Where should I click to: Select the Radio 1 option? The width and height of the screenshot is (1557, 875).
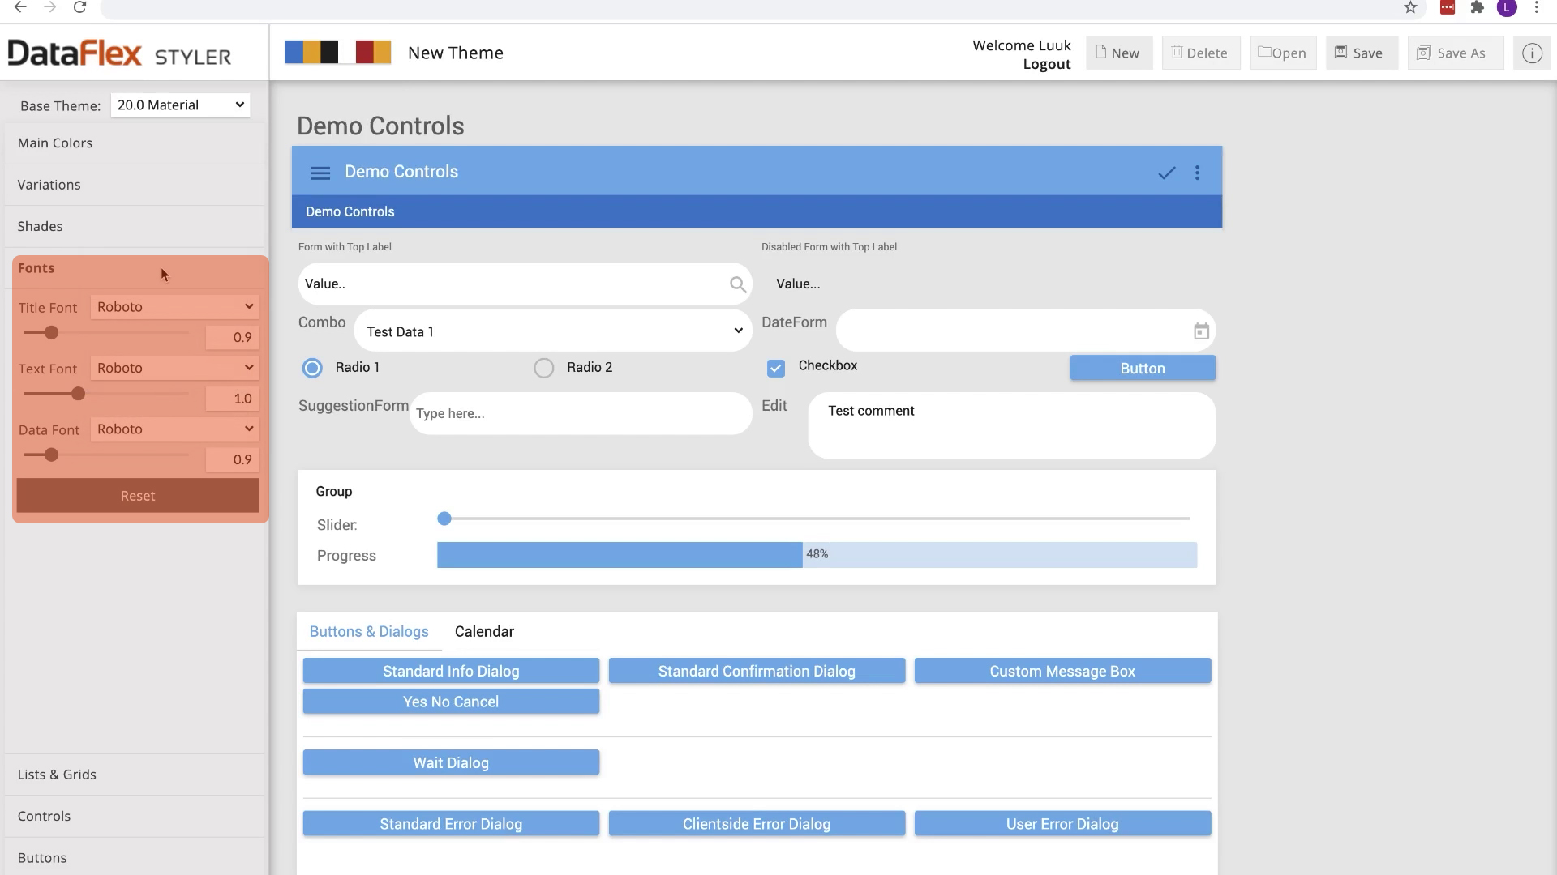(x=312, y=369)
